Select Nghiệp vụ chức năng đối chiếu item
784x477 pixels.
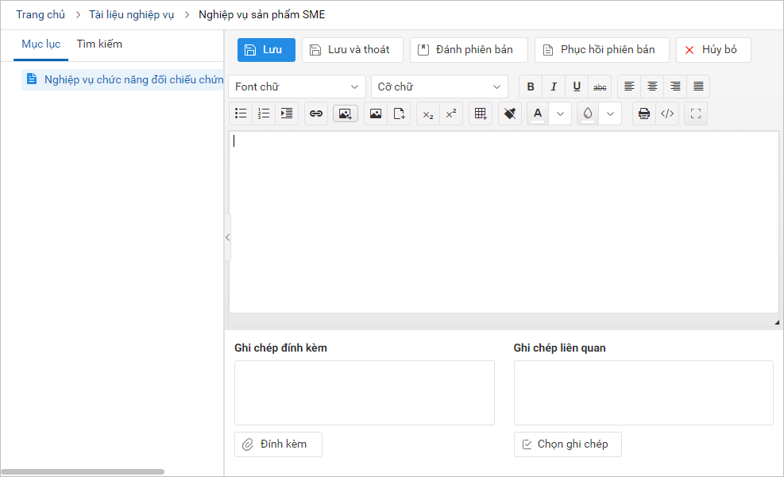click(x=123, y=79)
